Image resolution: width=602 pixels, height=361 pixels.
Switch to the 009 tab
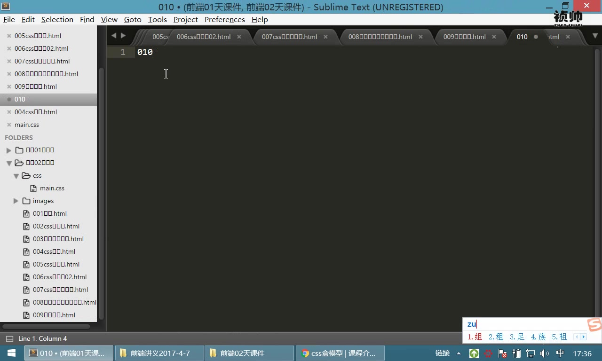(464, 37)
